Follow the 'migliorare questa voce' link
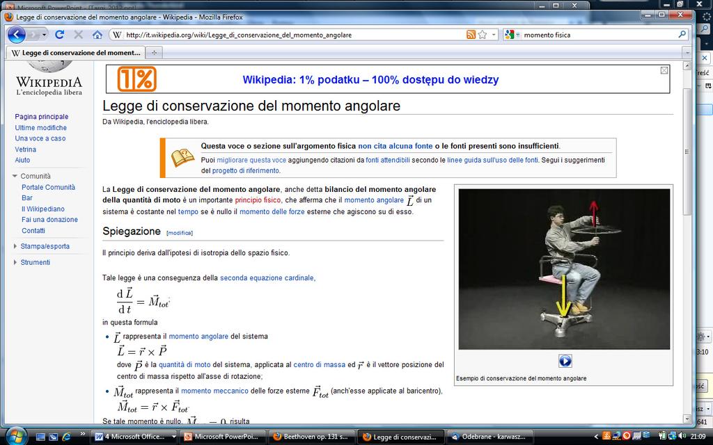This screenshot has width=713, height=445. point(251,160)
